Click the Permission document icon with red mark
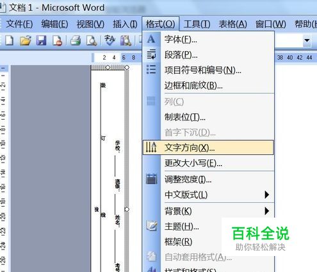317x272 pixels. (58, 40)
